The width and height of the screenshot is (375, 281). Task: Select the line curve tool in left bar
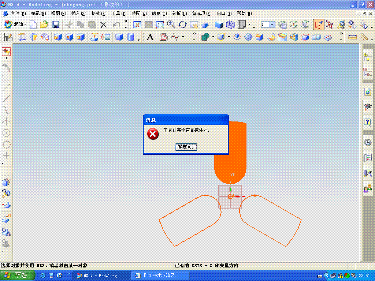click(x=6, y=88)
